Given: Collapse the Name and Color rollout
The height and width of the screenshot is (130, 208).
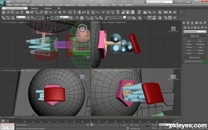Looking at the screenshot, I should pos(194,58).
